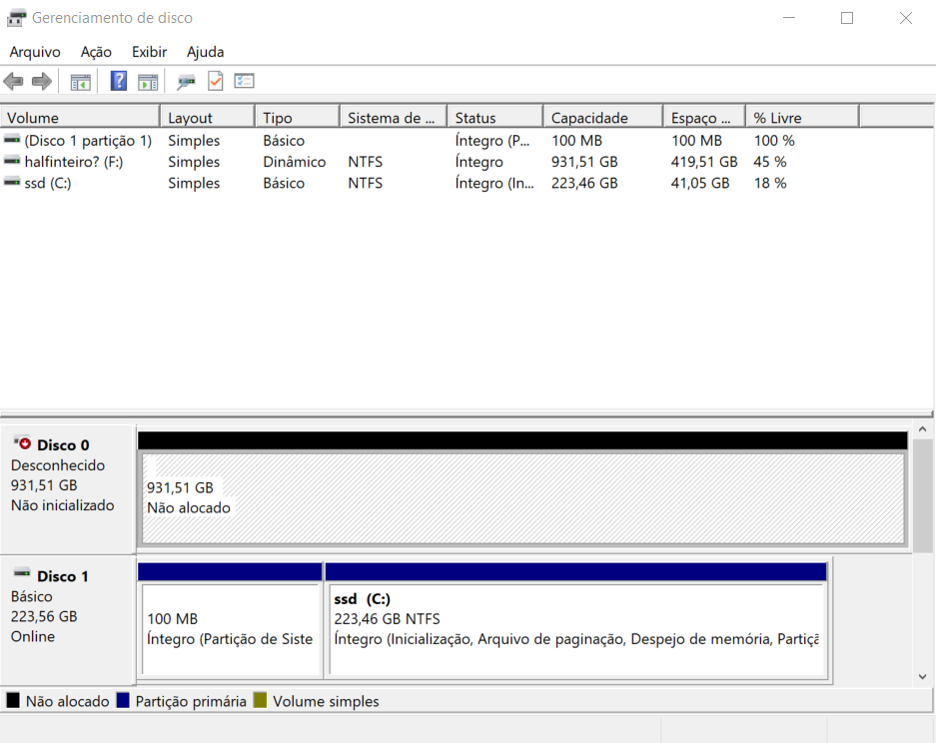Click the disk icon next to Disco 1 label

click(22, 573)
